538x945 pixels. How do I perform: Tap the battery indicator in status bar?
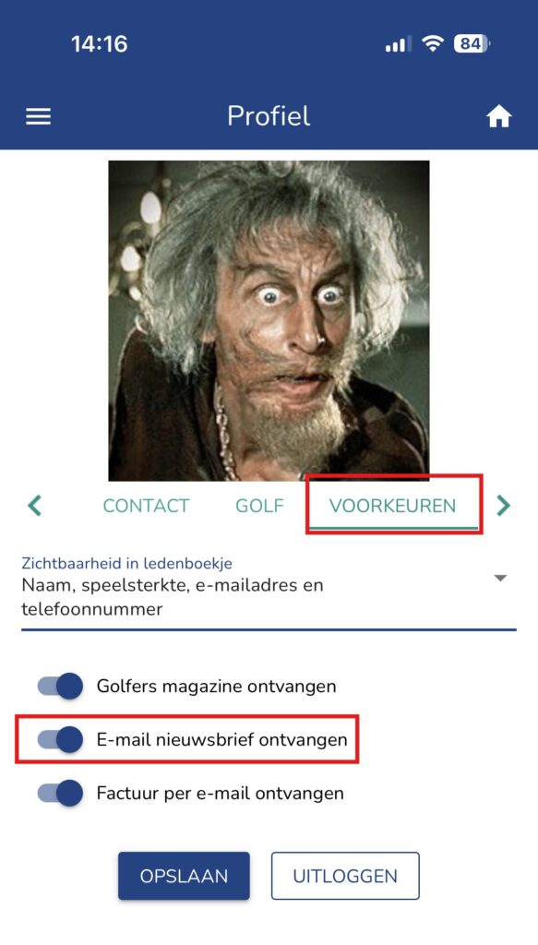tap(472, 43)
